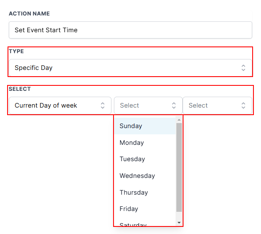
Task: Click the day list scrollbar up arrow
Action: click(179, 120)
